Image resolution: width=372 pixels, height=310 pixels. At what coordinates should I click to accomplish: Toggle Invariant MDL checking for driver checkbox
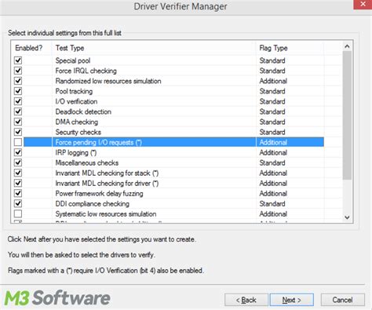click(18, 183)
